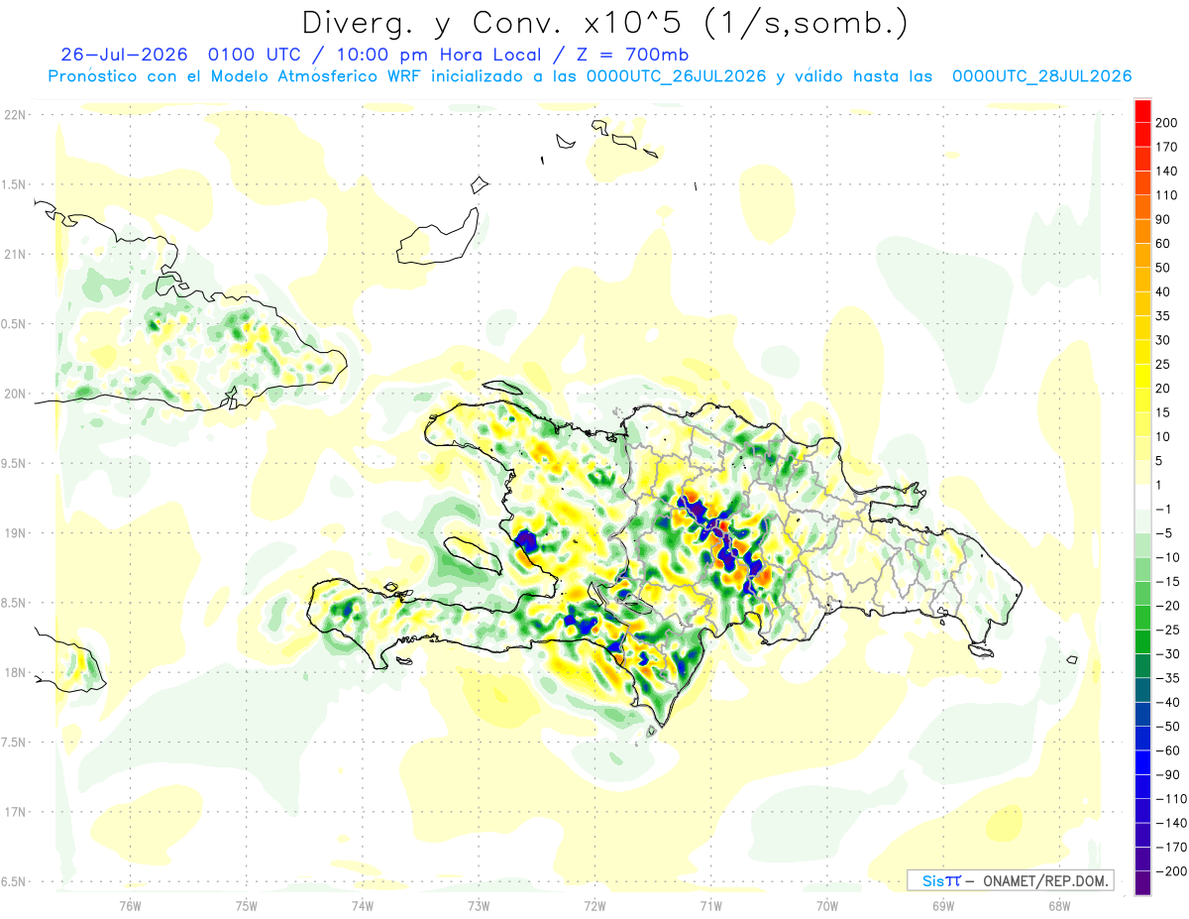
Task: Click the 22N latitude label
Action: [14, 114]
